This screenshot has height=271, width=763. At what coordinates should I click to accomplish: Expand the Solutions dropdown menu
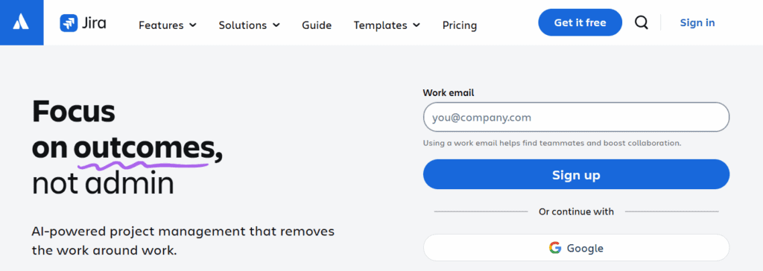(x=249, y=25)
